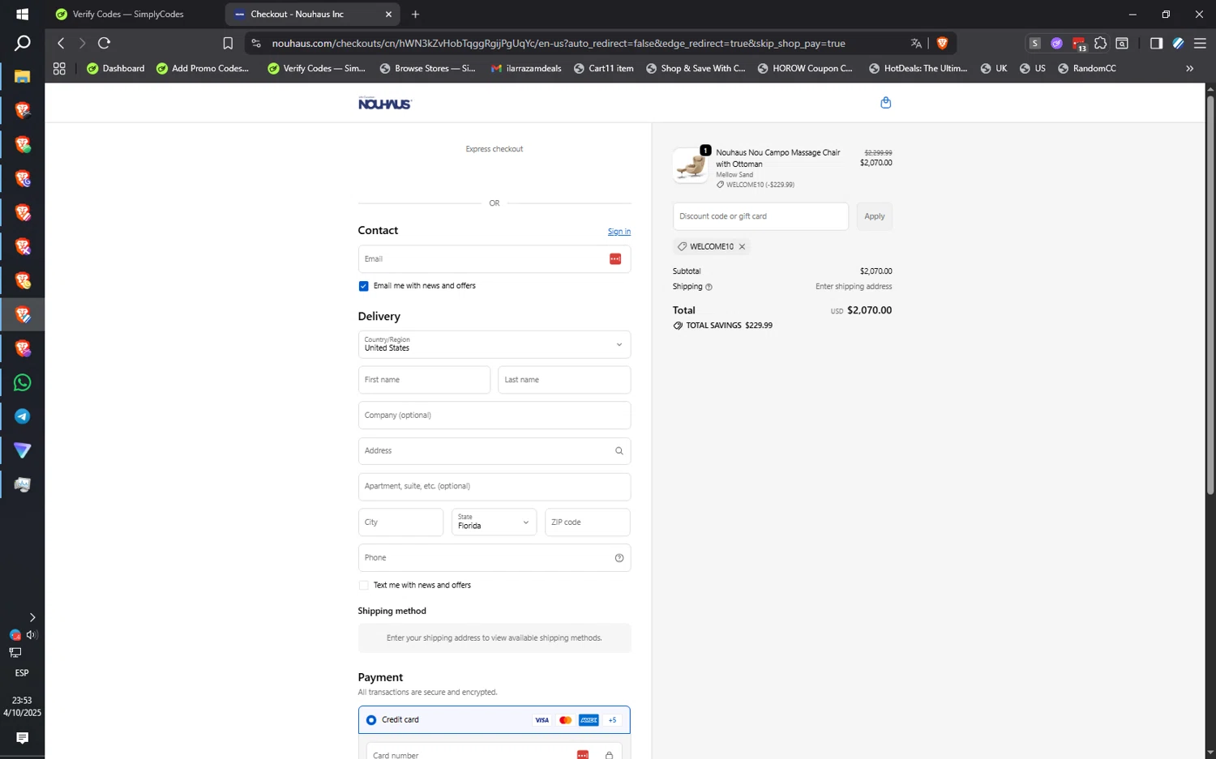Click the massage chair product thumbnail

691,165
